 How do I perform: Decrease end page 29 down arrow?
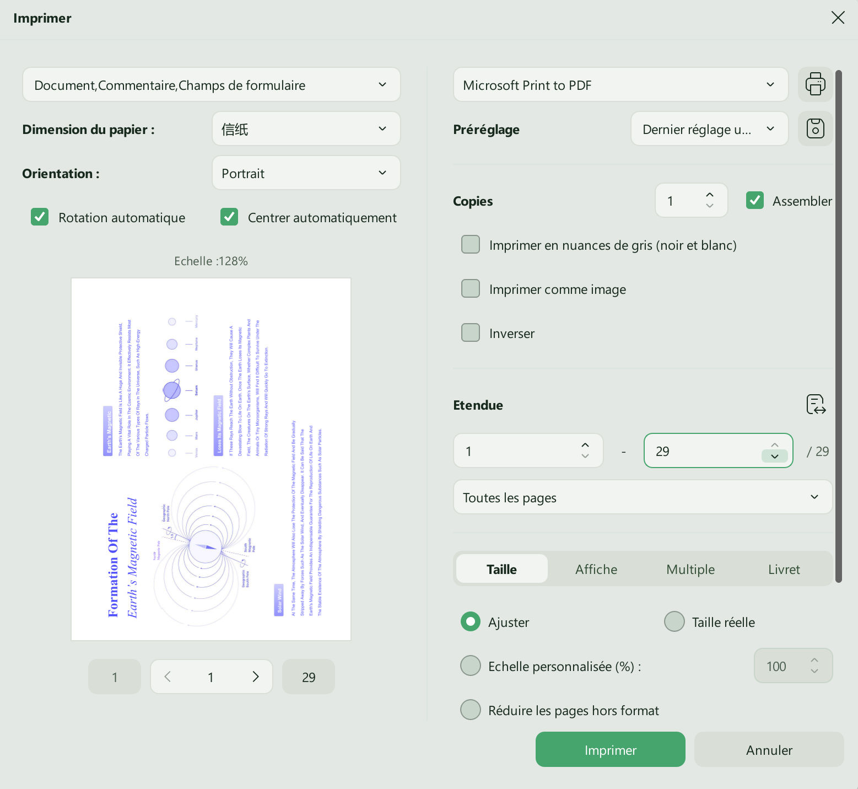(775, 456)
